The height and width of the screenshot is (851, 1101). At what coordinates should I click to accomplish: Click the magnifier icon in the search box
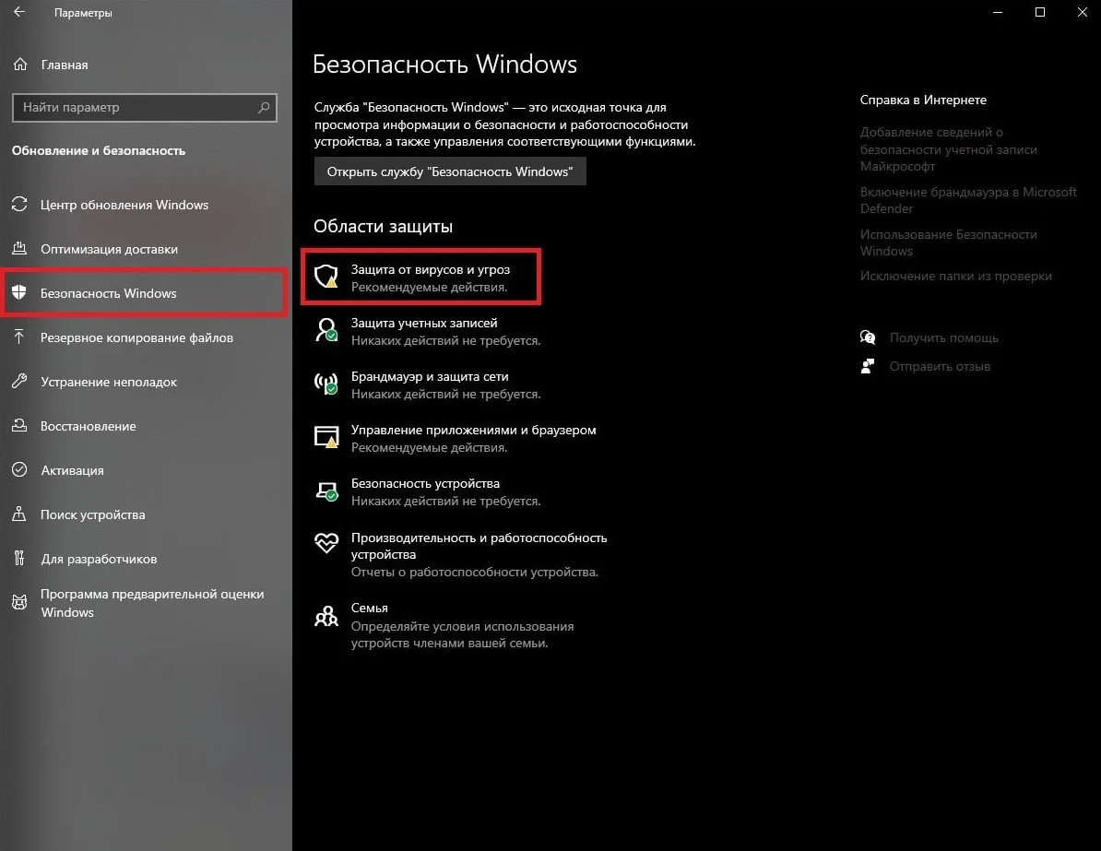(264, 108)
